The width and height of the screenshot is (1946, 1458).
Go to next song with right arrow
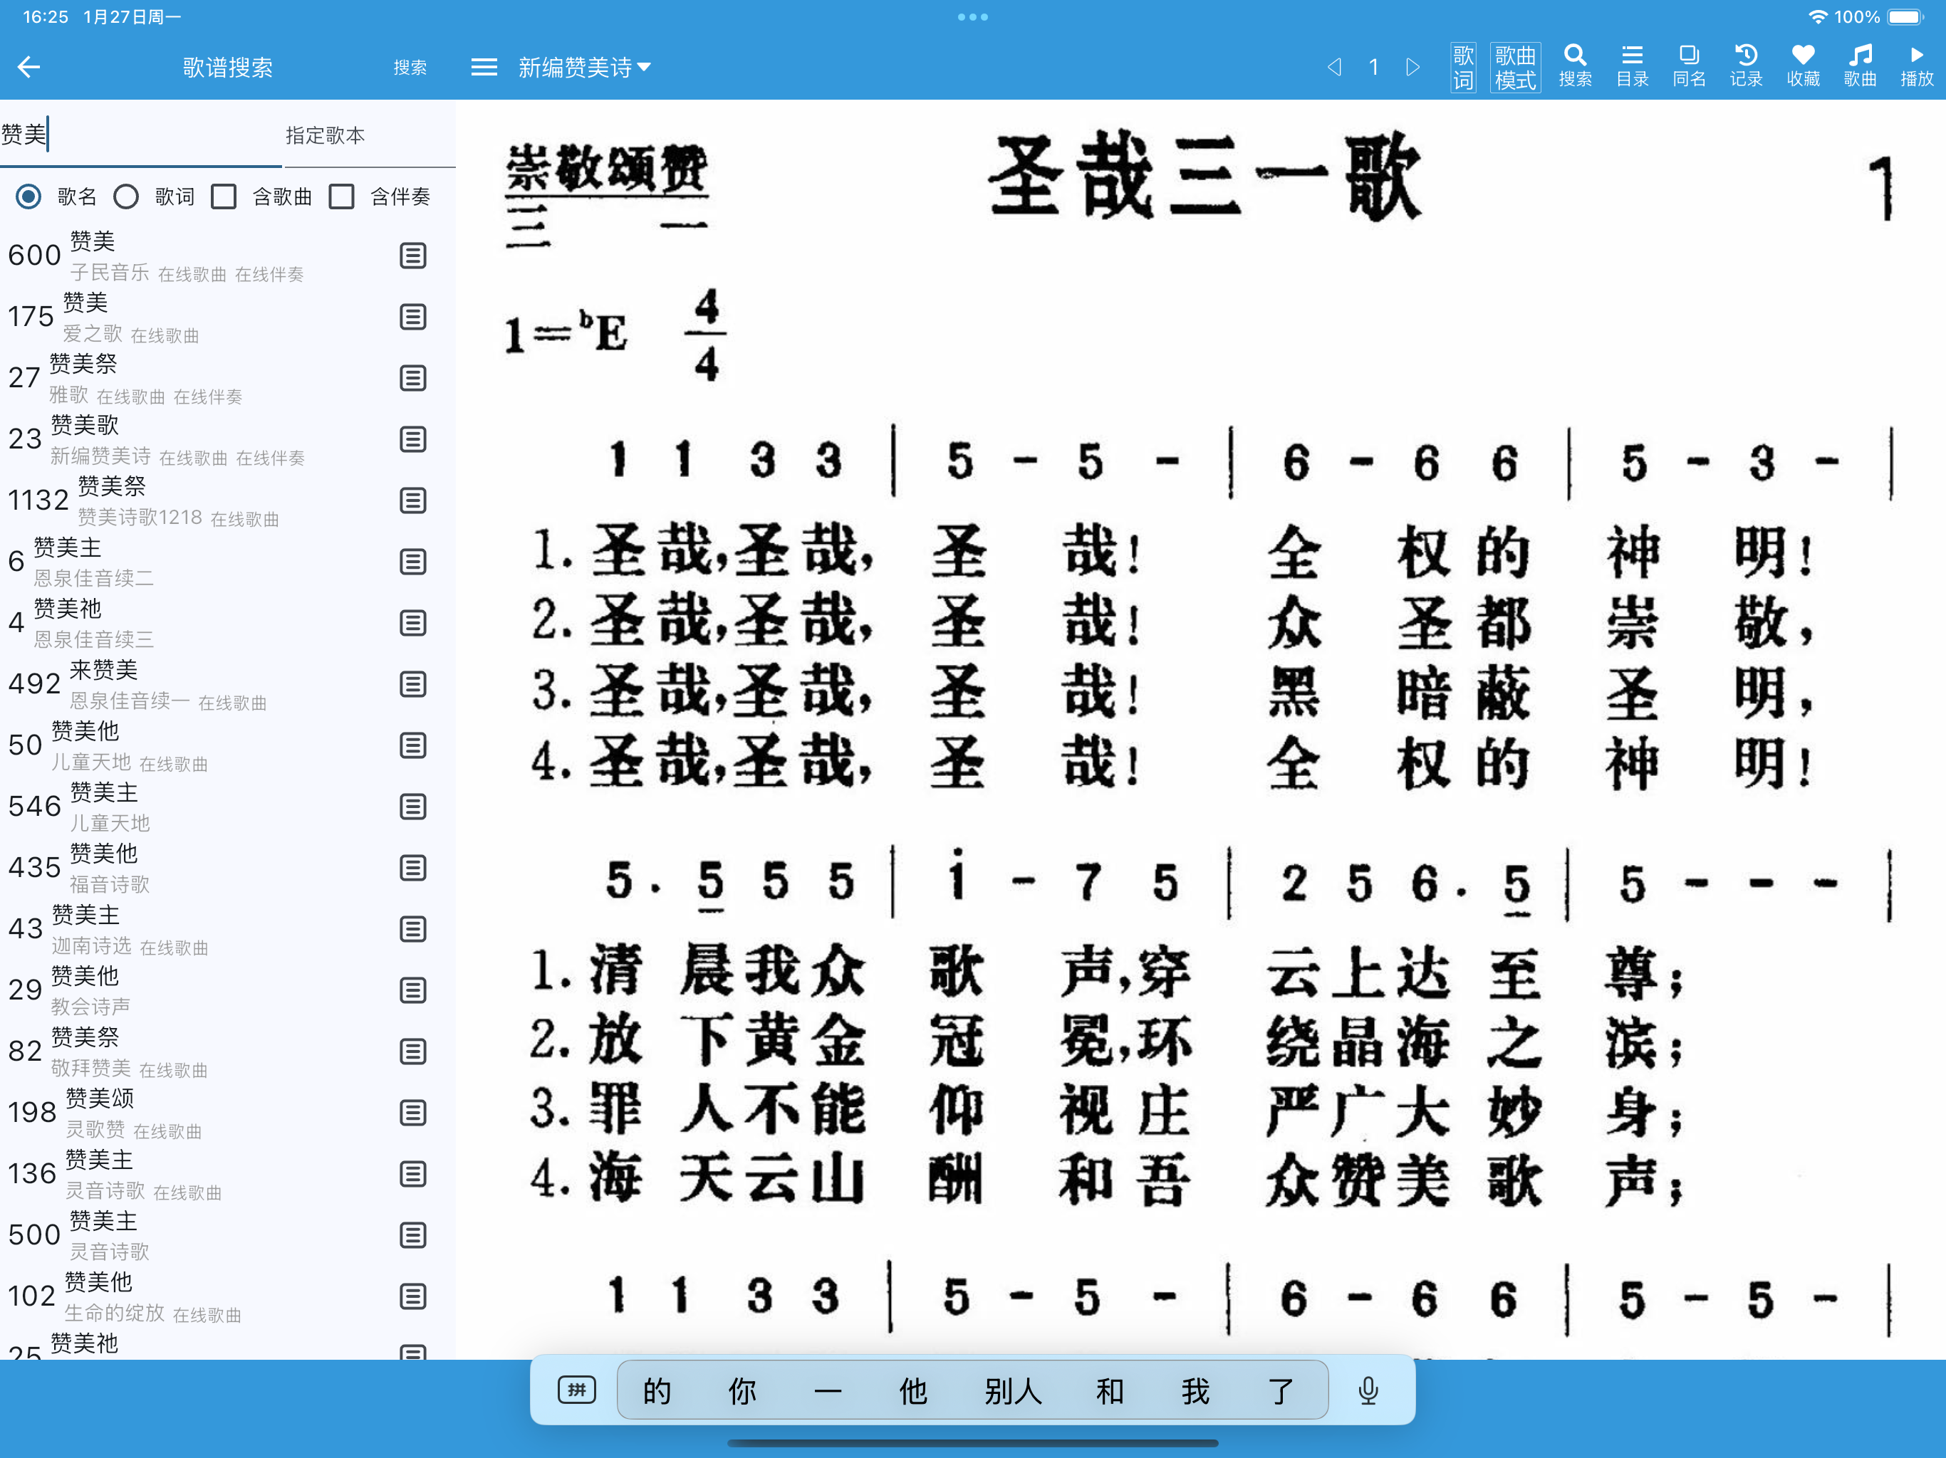pos(1413,67)
